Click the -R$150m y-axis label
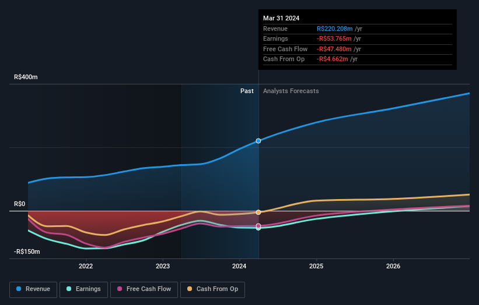The image size is (479, 305). (x=27, y=251)
